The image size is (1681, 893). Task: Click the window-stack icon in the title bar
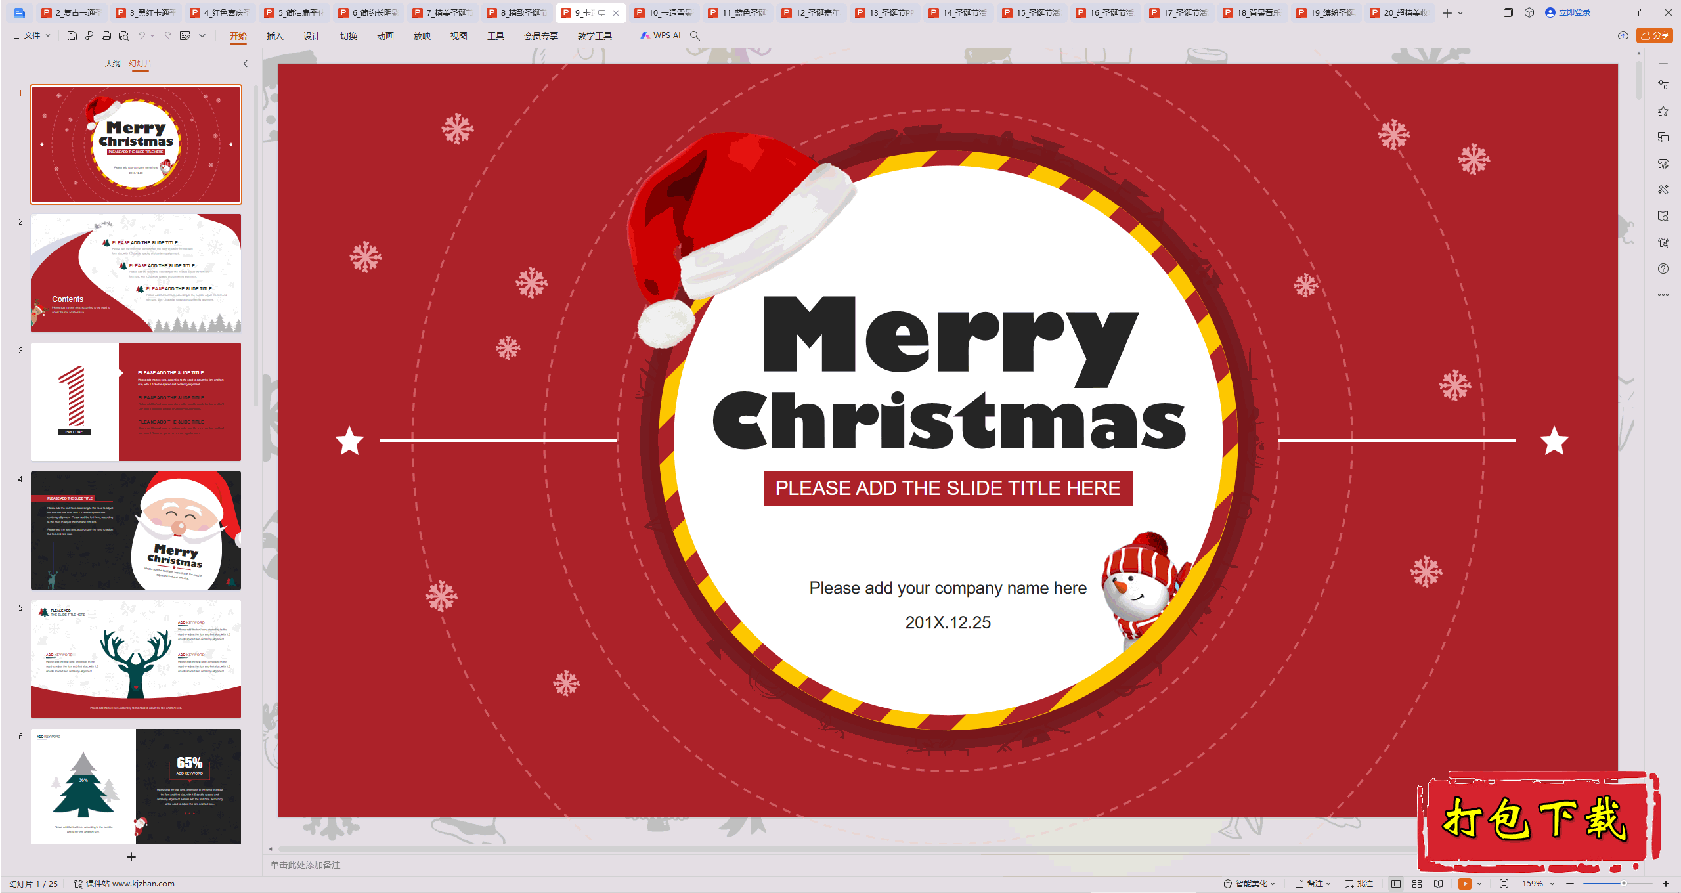[1508, 12]
